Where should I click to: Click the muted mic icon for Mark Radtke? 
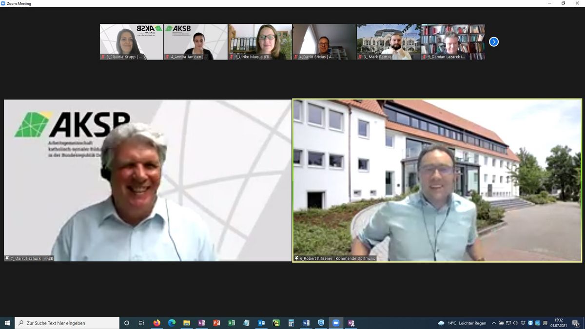click(360, 57)
